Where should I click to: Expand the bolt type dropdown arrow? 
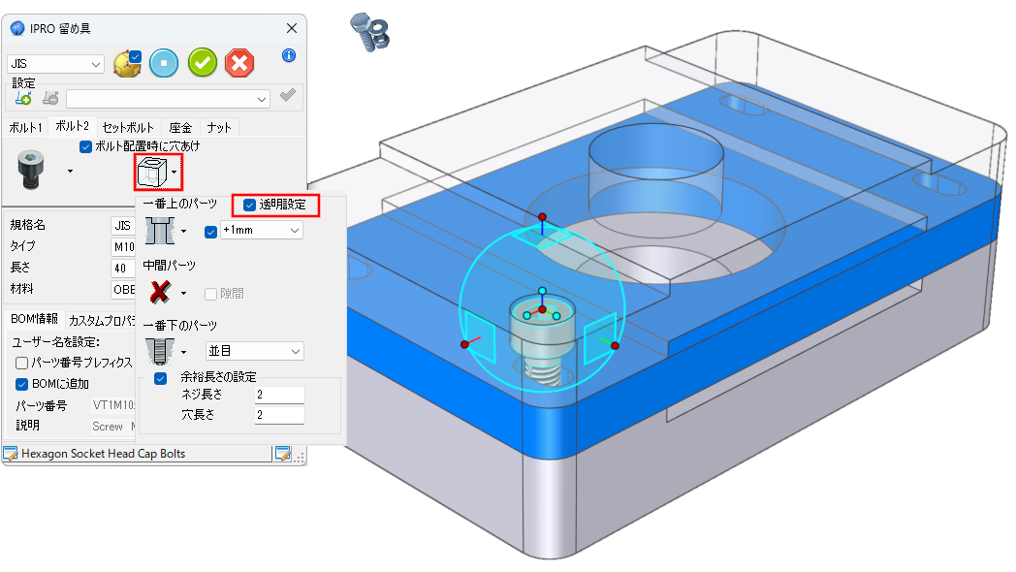[70, 171]
